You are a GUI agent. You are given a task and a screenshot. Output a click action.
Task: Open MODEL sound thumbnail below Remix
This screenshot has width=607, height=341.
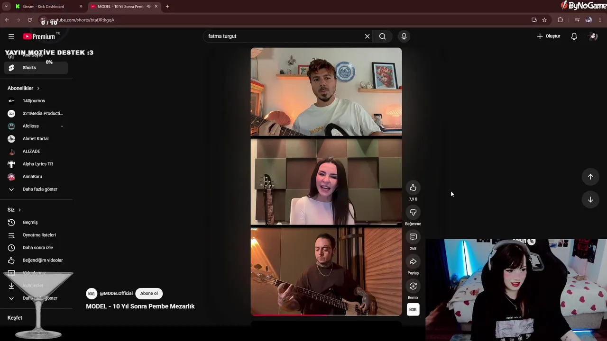pyautogui.click(x=413, y=309)
